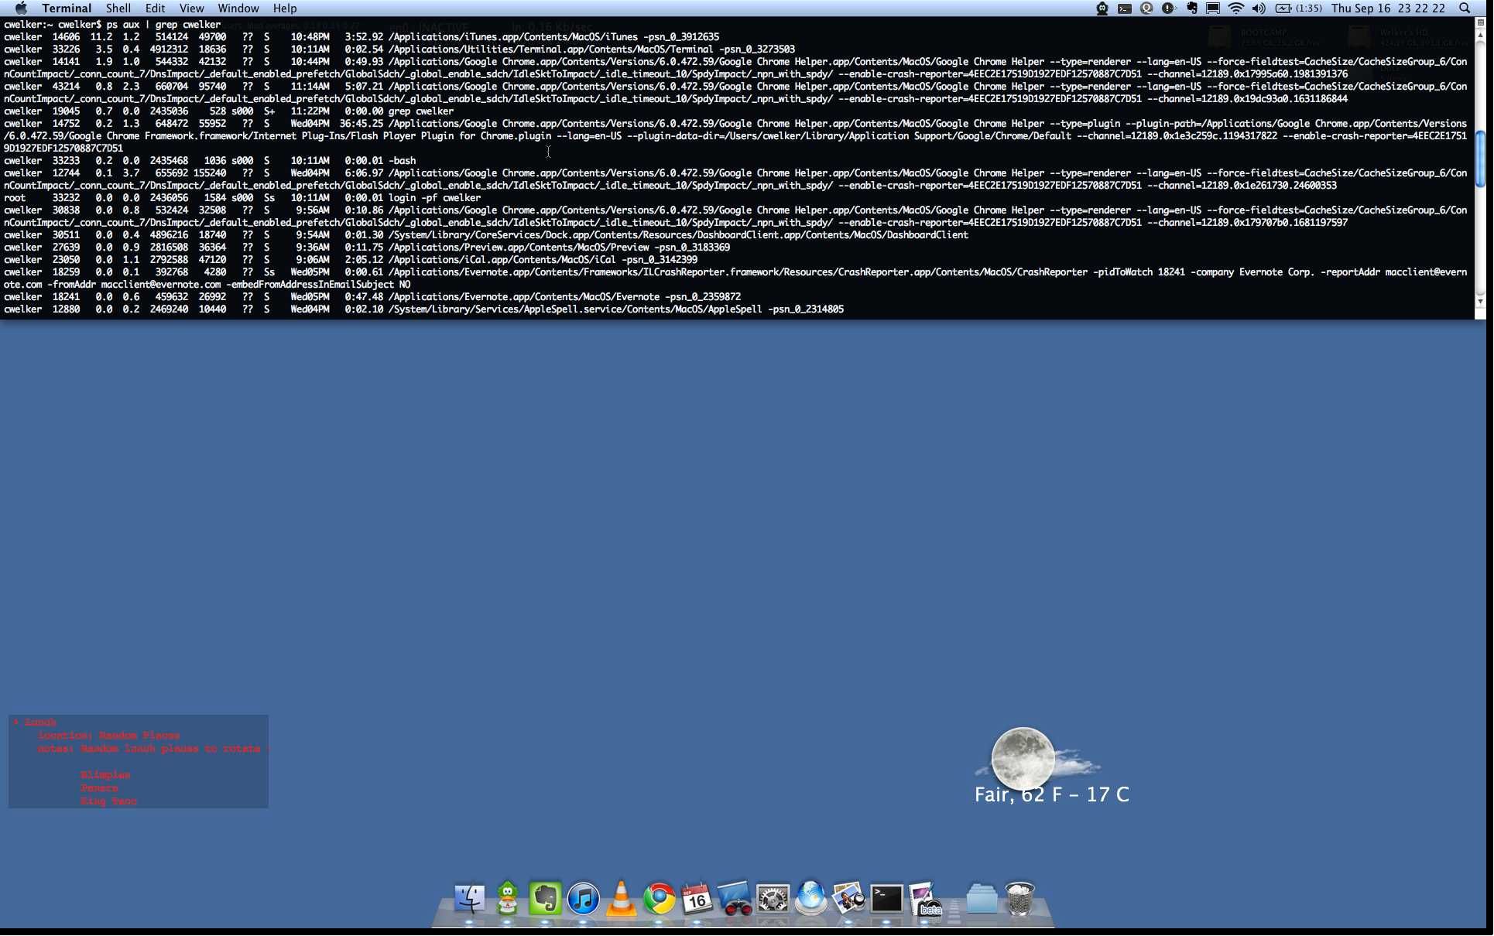Open the Edit menu
Viewport: 1494px width, 936px height.
[x=155, y=8]
